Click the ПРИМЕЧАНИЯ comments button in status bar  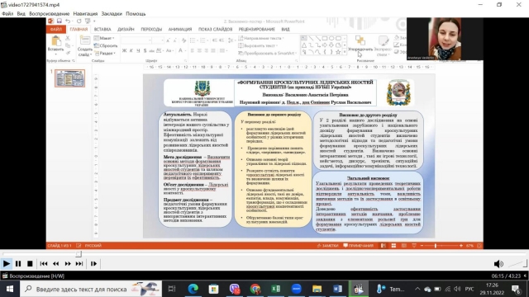(358, 246)
